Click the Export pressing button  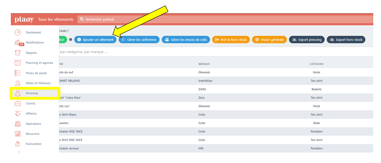point(307,39)
